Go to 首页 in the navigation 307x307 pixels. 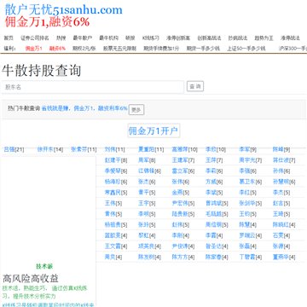click(9, 38)
